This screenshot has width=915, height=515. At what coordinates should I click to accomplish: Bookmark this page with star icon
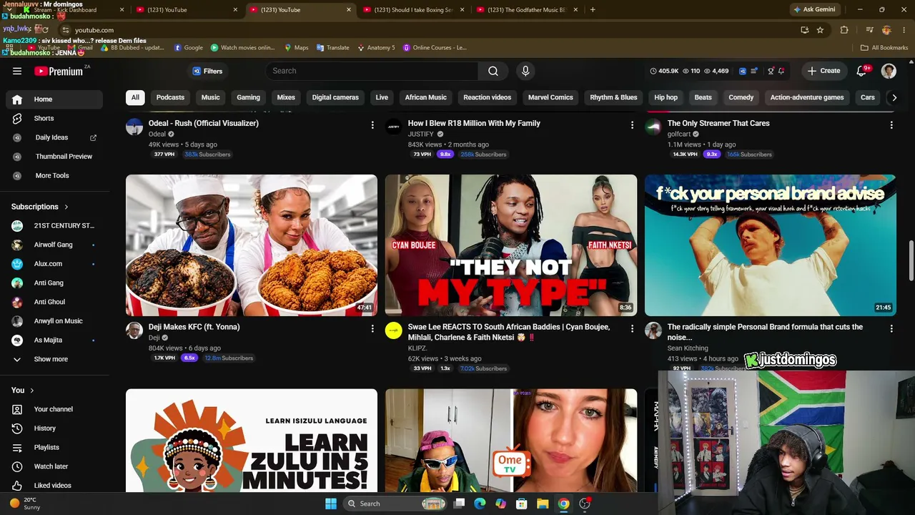coord(820,30)
